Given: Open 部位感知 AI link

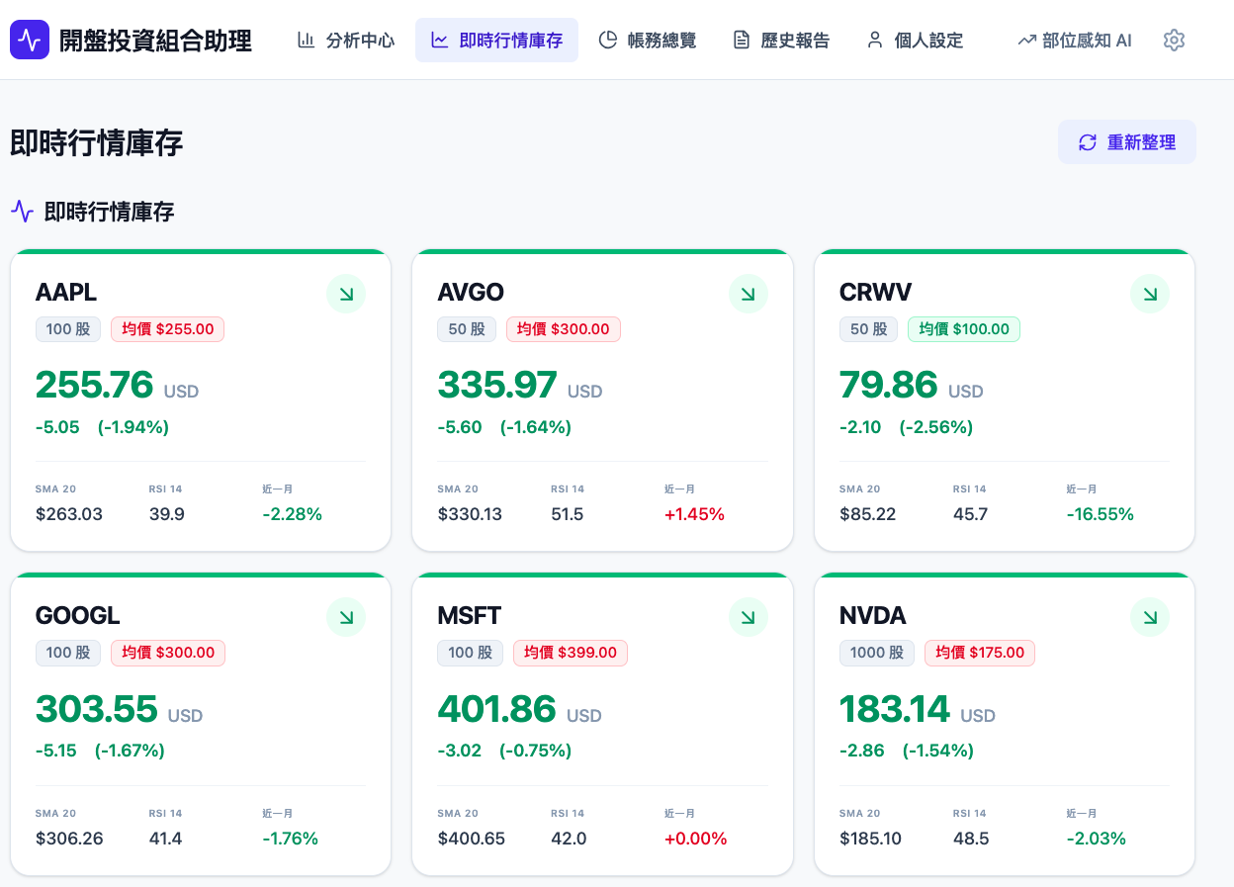Looking at the screenshot, I should [x=1075, y=41].
